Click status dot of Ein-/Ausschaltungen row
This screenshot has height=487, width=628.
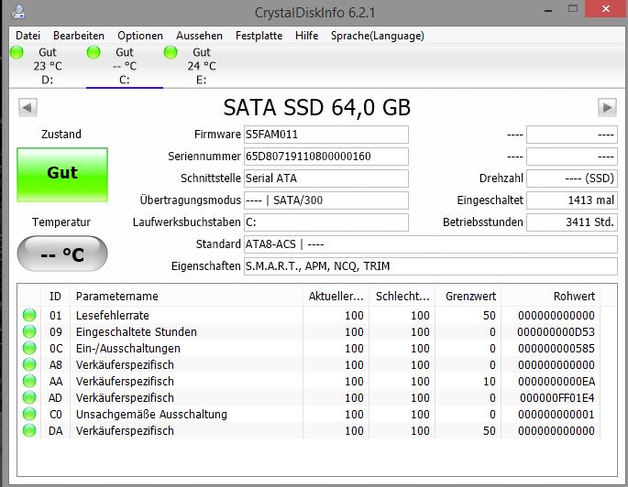(29, 348)
